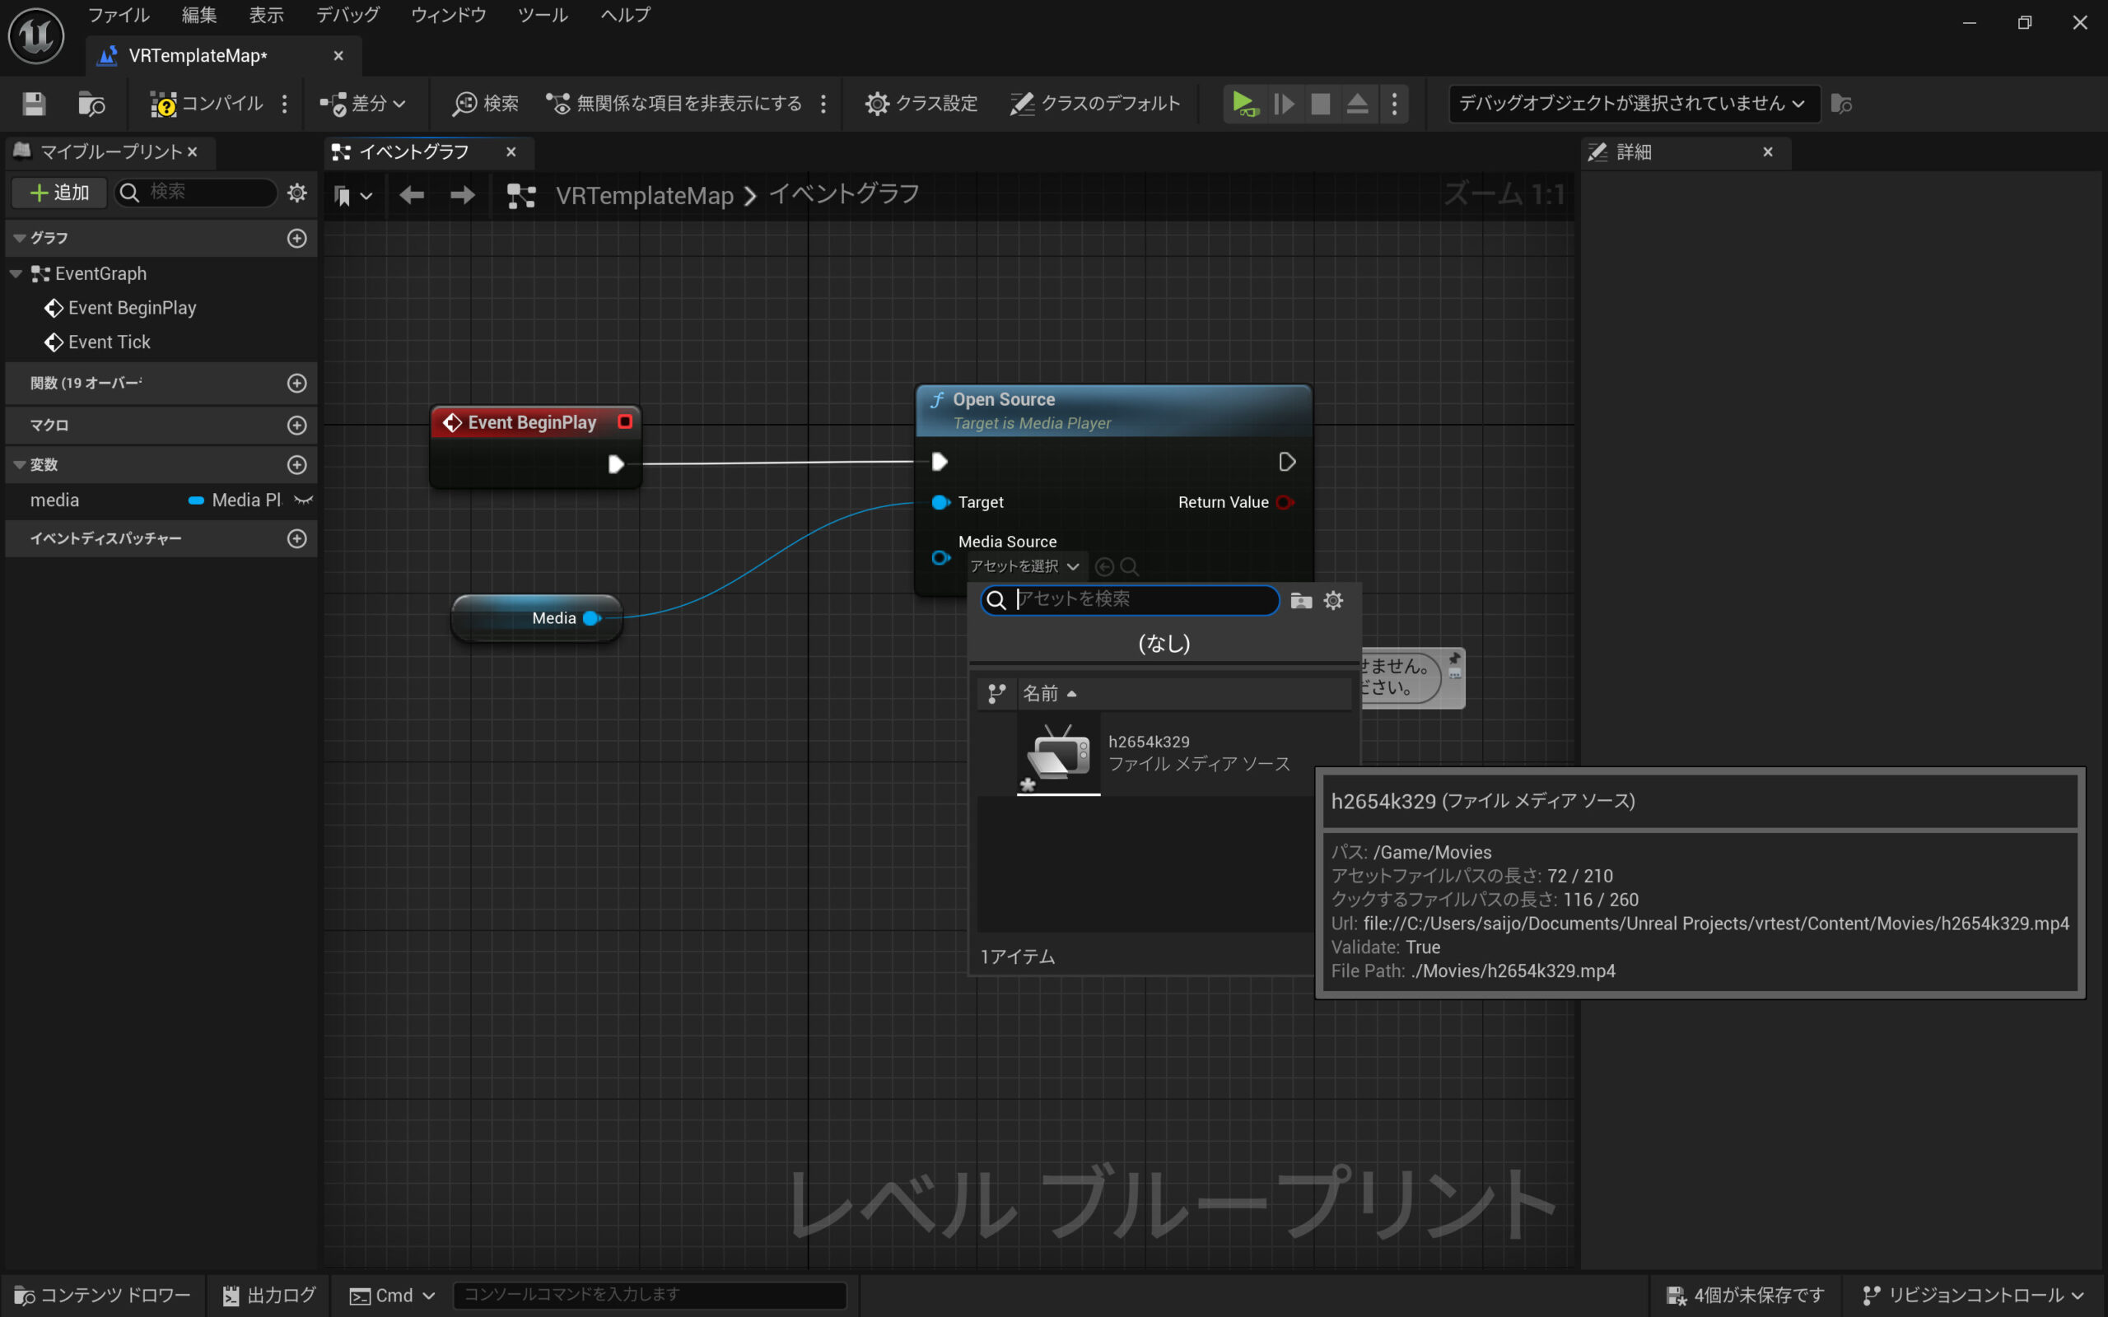Open the debug object selection dropdown
Image resolution: width=2108 pixels, height=1317 pixels.
point(1633,104)
